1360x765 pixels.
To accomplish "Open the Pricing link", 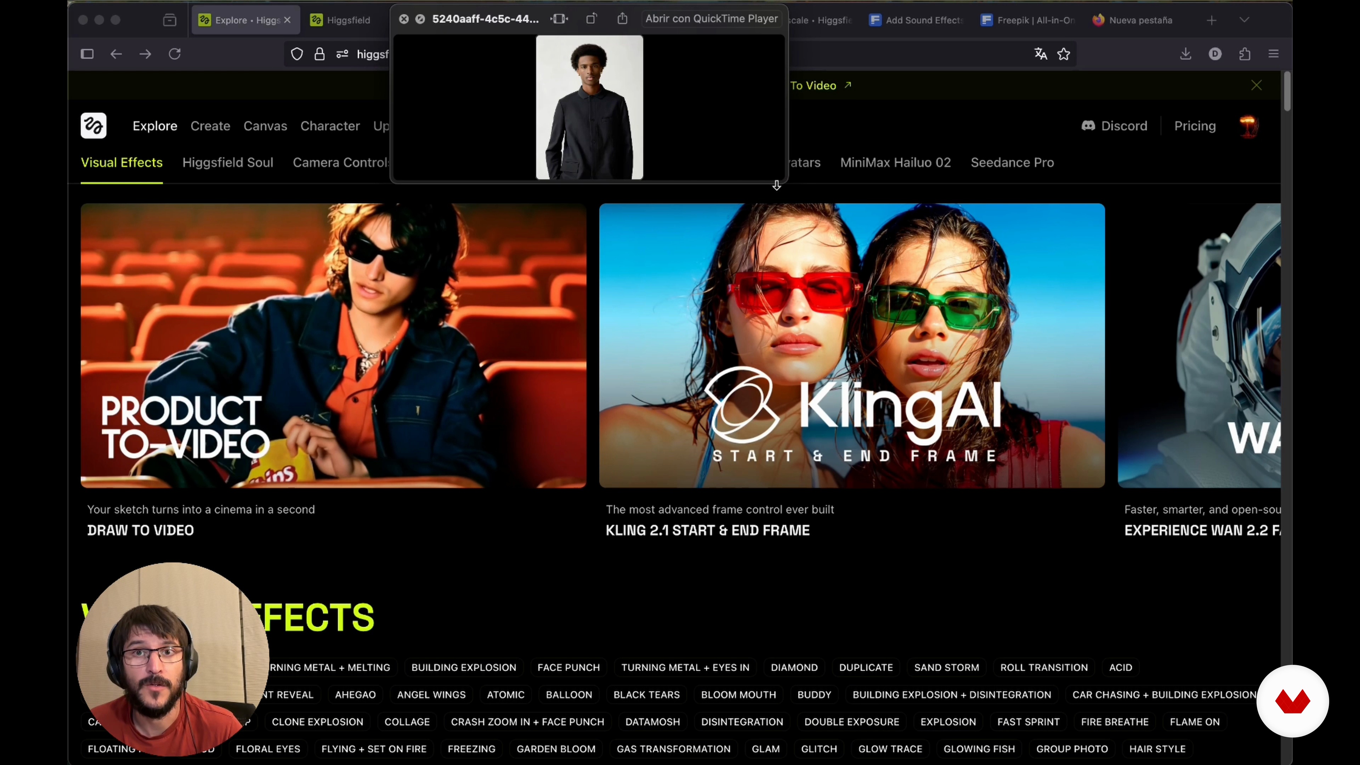I will tap(1195, 126).
